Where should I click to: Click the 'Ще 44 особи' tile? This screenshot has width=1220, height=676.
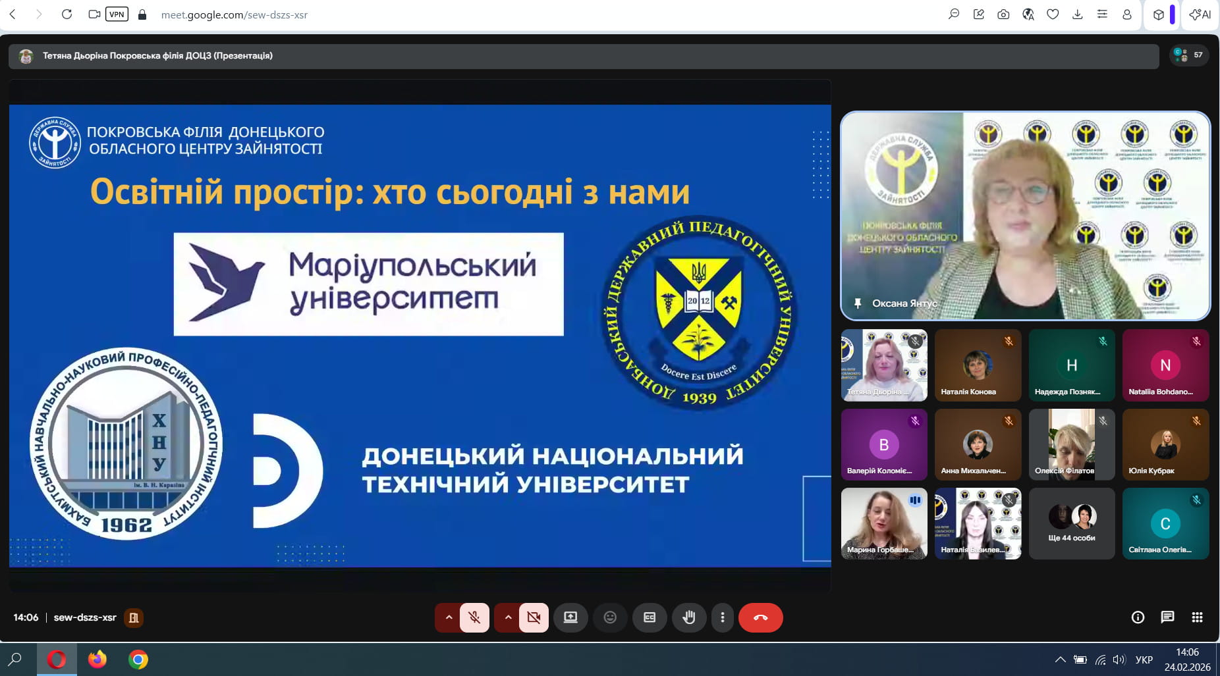1072,524
